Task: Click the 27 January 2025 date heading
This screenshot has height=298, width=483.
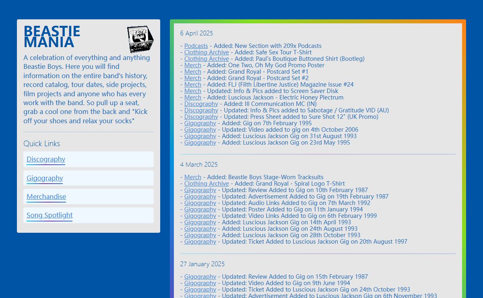Action: (x=202, y=264)
